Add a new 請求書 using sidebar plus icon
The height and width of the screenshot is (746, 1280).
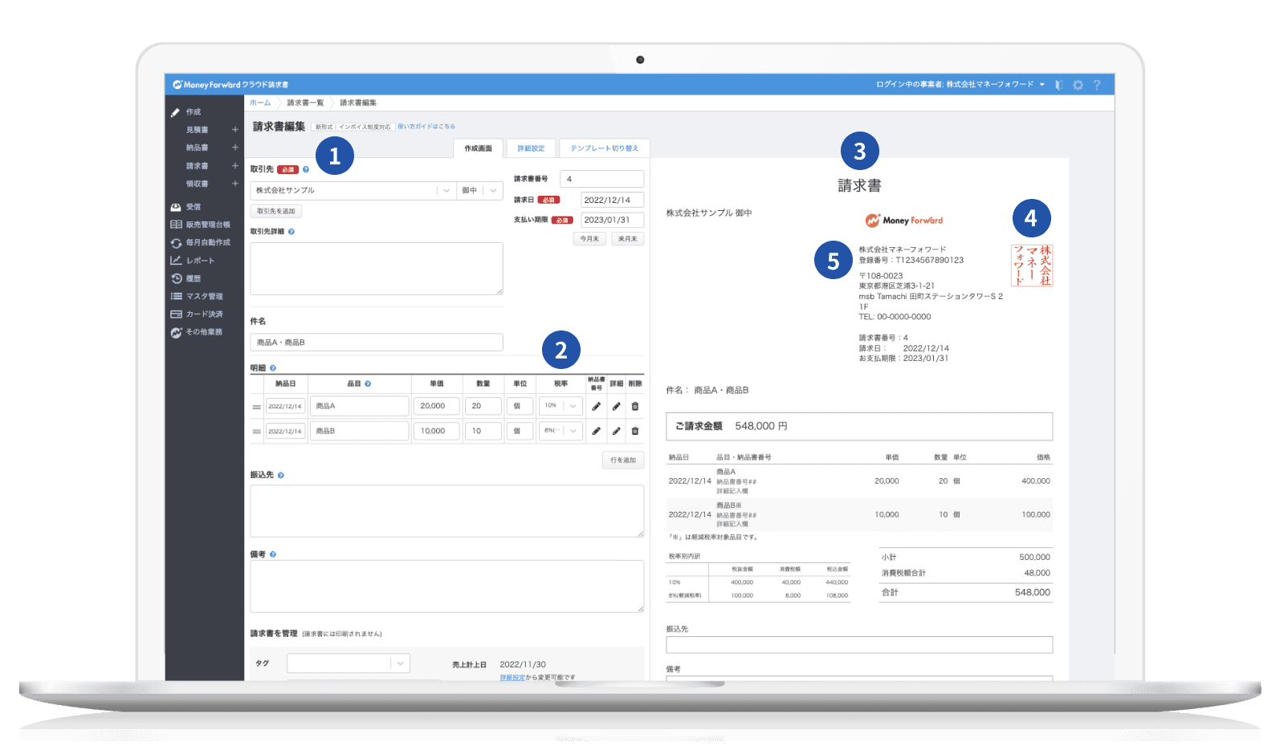click(x=235, y=166)
